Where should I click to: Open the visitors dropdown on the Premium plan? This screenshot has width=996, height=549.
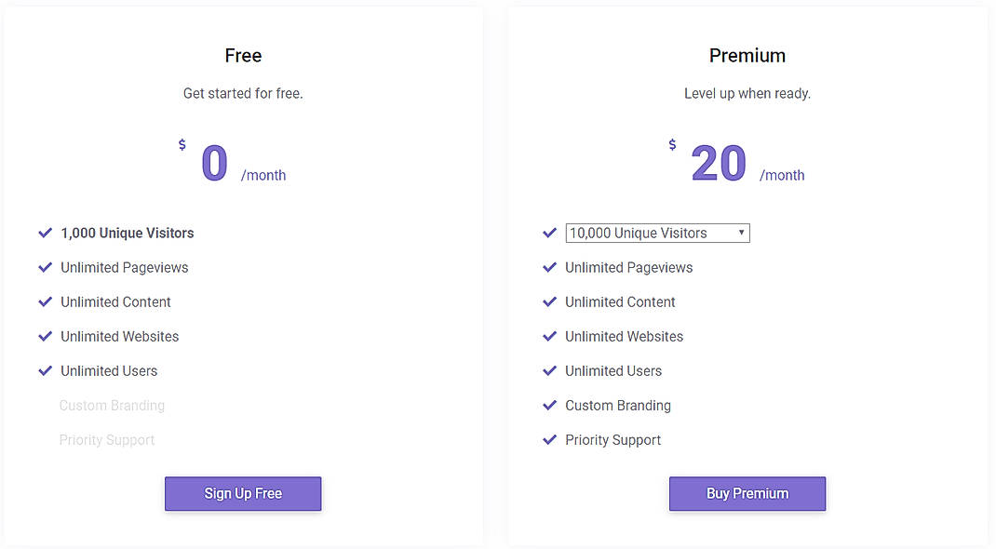point(657,233)
